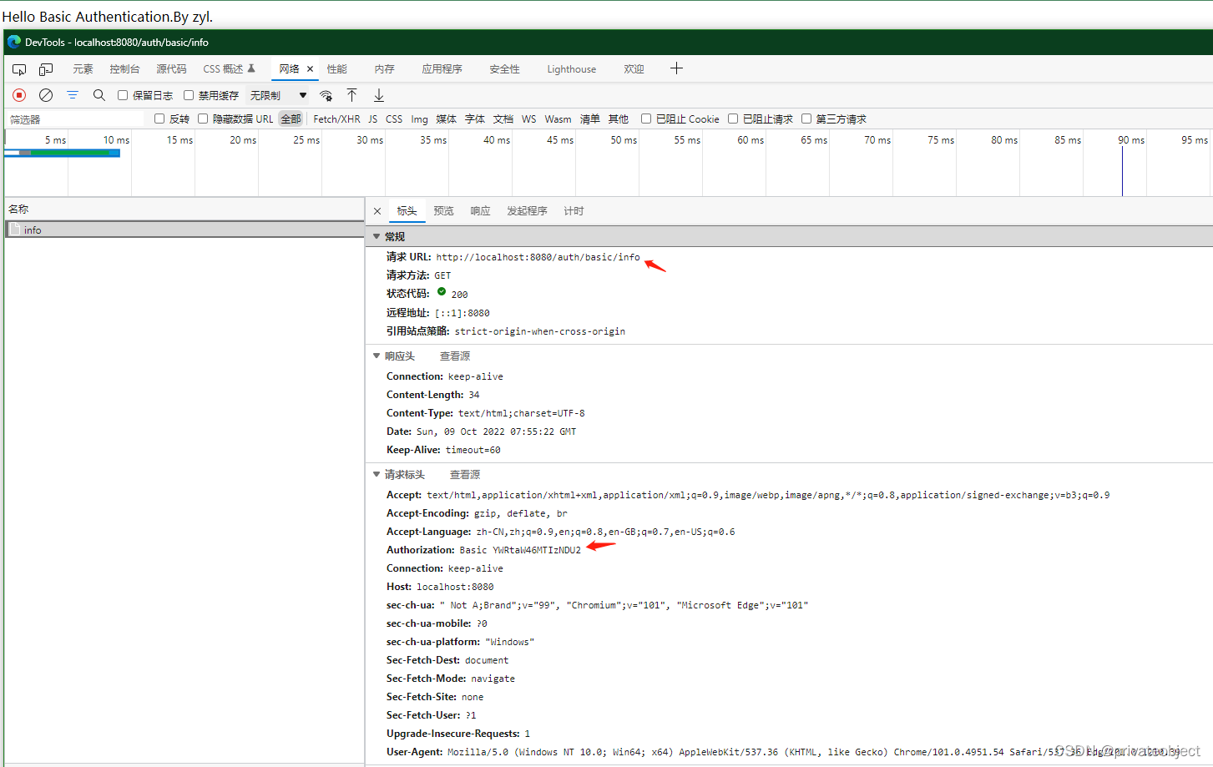Viewport: 1213px width, 767px height.
Task: Select the info request row
Action: pos(184,230)
